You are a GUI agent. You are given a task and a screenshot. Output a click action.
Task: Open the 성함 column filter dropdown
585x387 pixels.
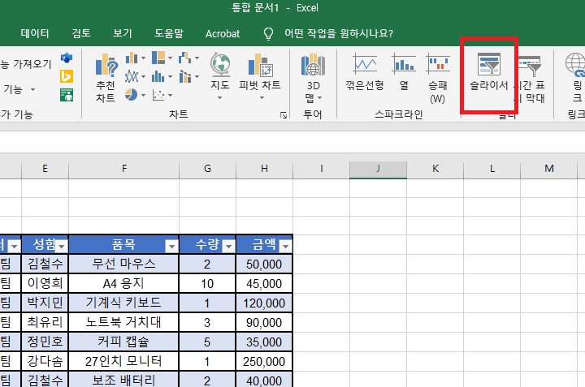coord(62,246)
